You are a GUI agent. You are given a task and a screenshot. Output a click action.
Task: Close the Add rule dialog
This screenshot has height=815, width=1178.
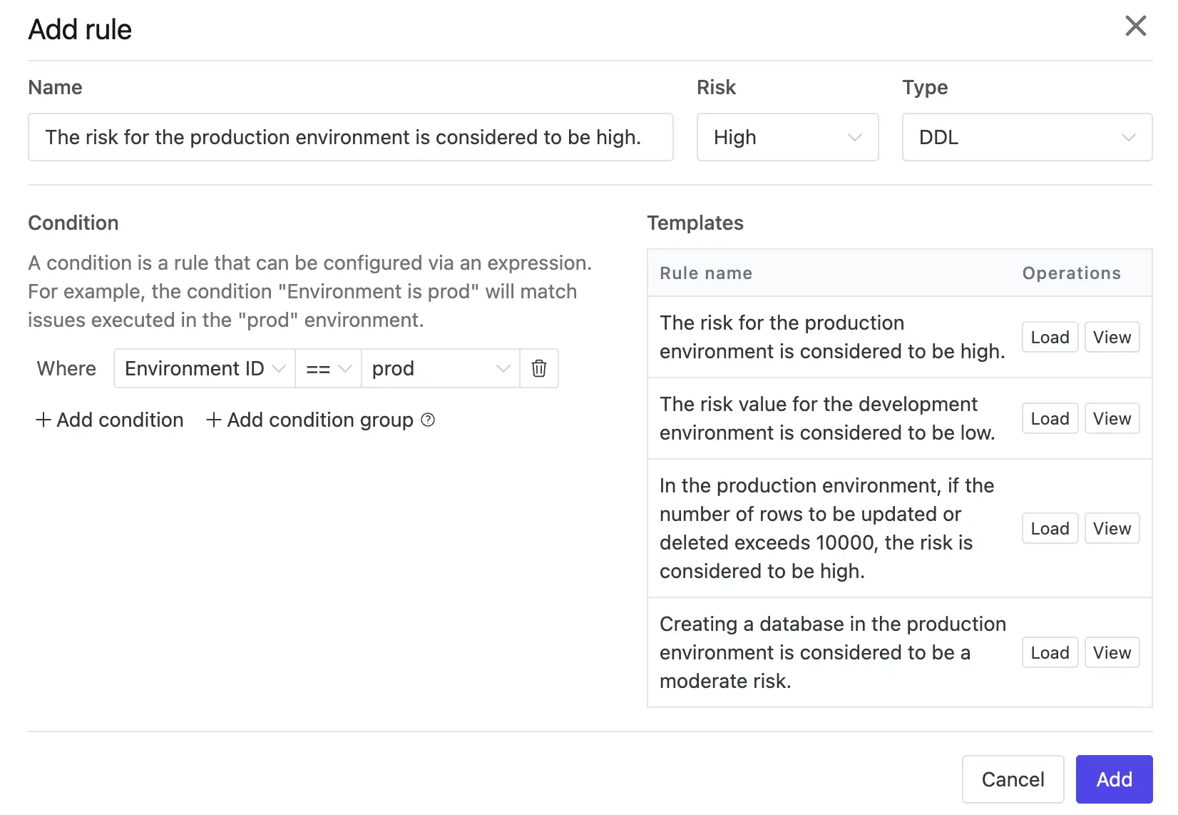(x=1135, y=26)
